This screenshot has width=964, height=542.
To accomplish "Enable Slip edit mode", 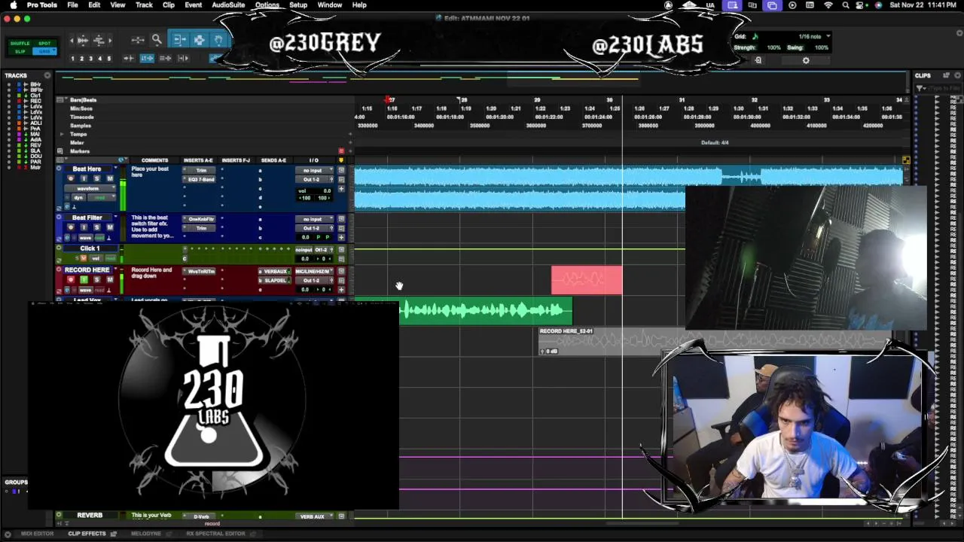I will [x=20, y=51].
